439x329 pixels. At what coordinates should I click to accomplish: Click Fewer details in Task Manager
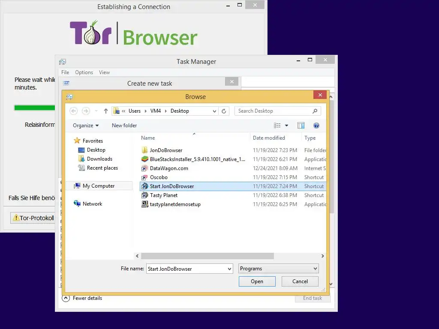pos(87,298)
